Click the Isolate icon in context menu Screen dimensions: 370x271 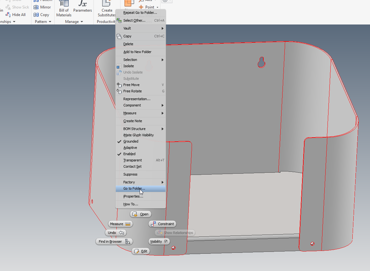[x=119, y=66]
